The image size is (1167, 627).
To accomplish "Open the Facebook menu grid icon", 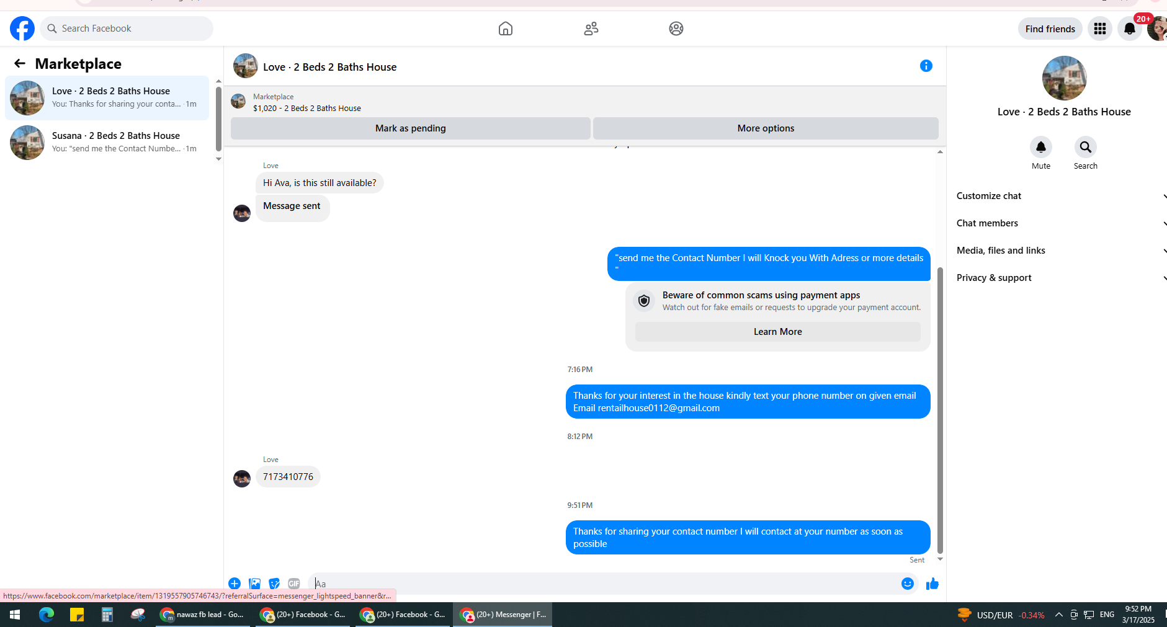I will [1100, 29].
